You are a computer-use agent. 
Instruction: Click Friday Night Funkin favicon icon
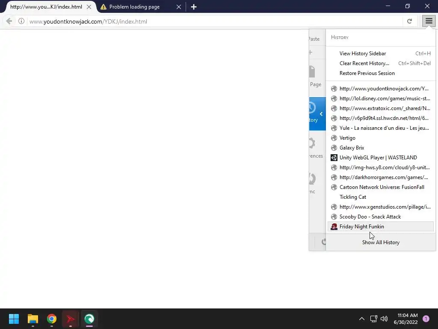pyautogui.click(x=334, y=227)
